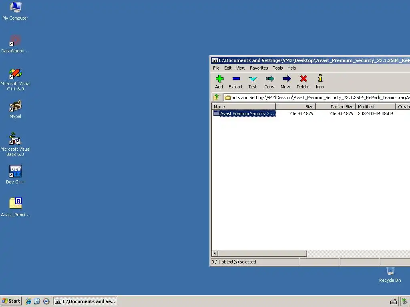Delete the selected item with Delete icon
The height and width of the screenshot is (307, 410).
coord(303,82)
